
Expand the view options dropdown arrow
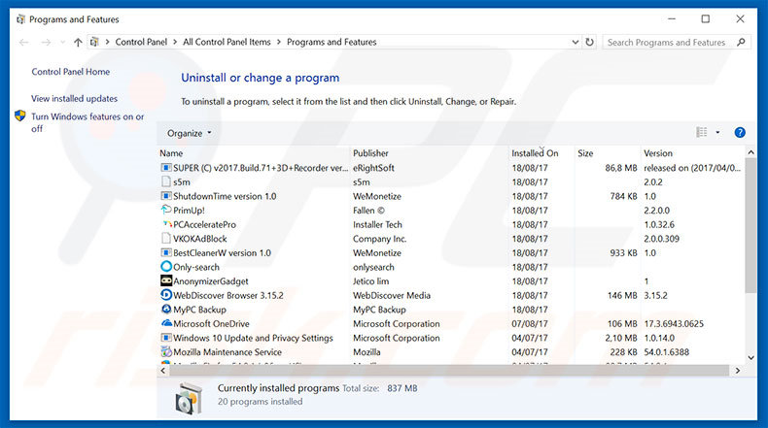pyautogui.click(x=717, y=132)
